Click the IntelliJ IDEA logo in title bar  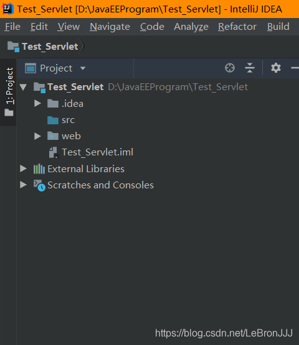(7, 9)
